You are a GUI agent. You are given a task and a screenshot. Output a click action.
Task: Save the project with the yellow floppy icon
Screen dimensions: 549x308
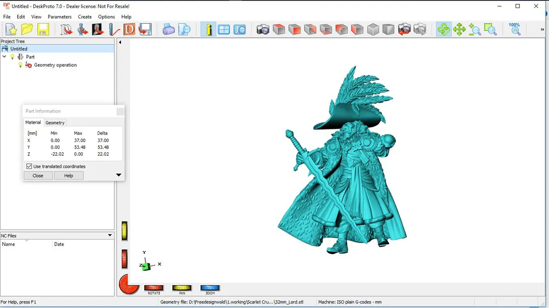[x=43, y=29]
